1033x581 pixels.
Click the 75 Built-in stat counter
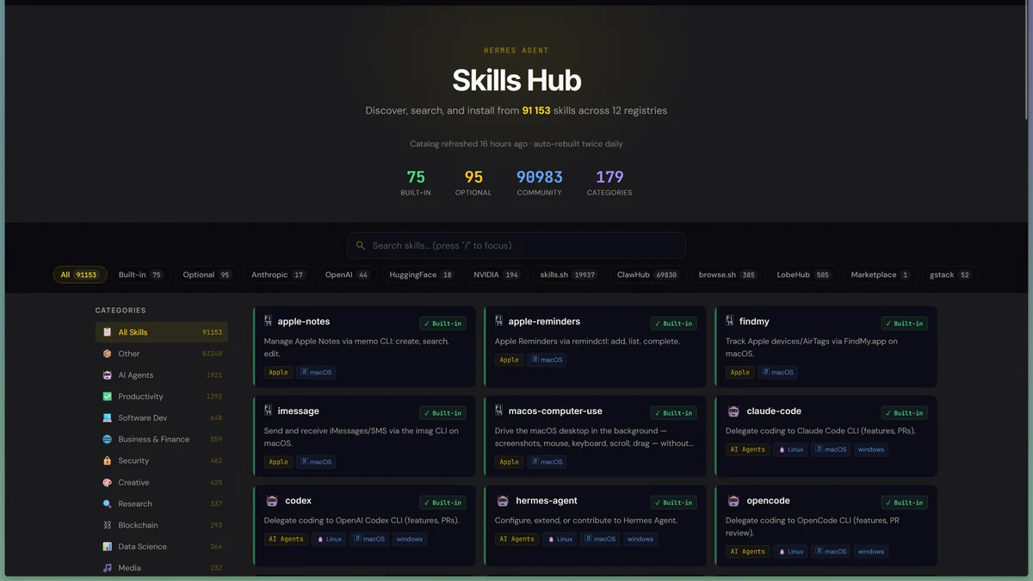pyautogui.click(x=416, y=182)
